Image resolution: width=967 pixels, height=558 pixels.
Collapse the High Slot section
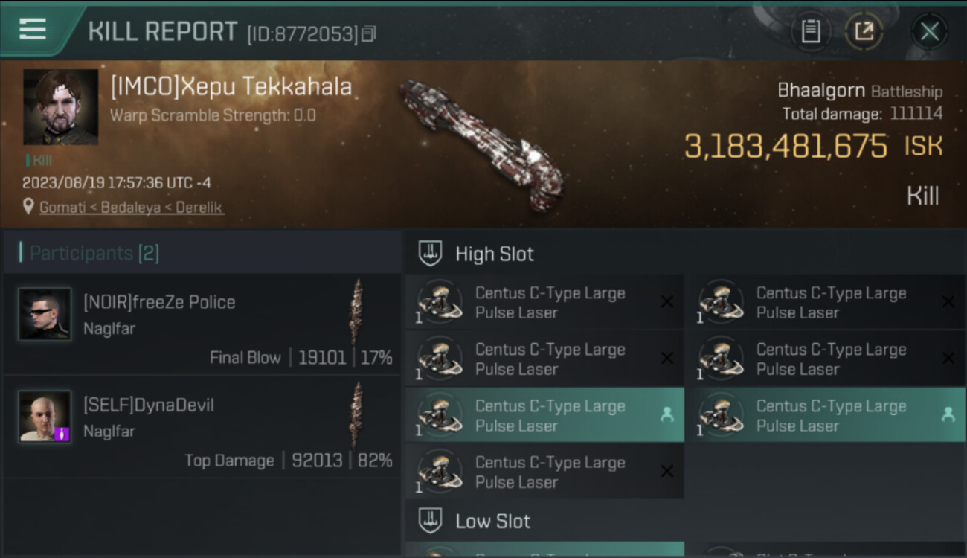[x=495, y=254]
